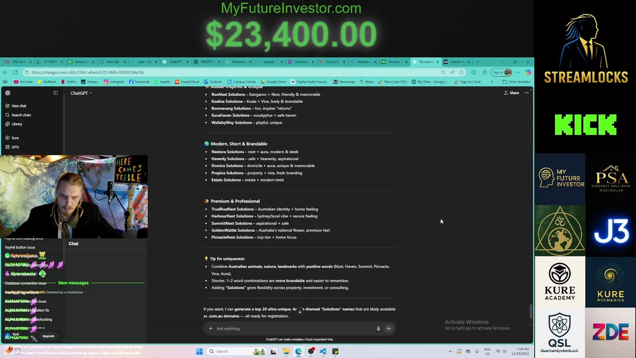Click the scroll-to-bottom arrow button

point(300,311)
